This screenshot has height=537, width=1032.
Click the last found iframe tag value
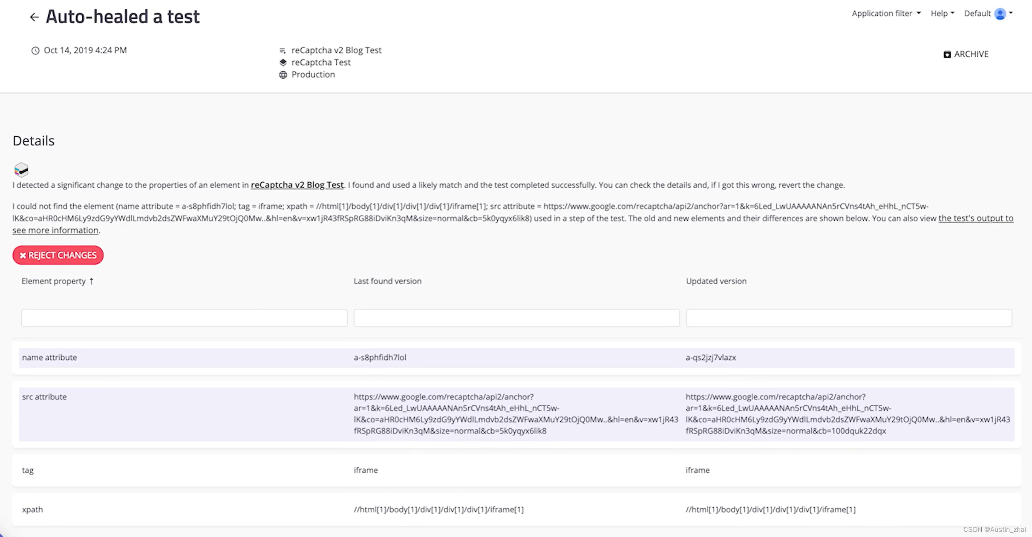366,470
